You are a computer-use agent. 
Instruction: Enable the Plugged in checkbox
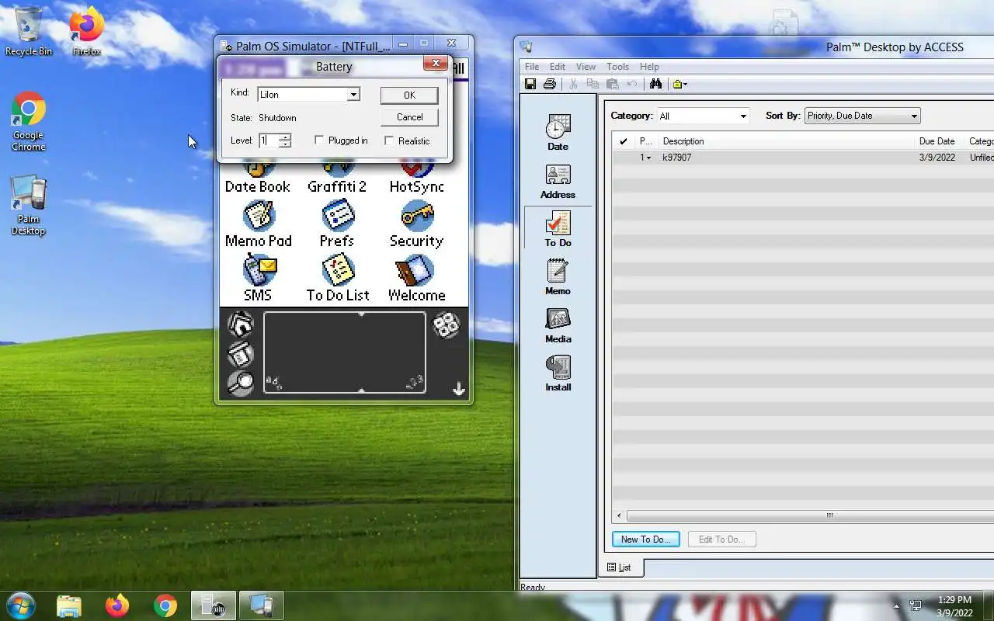319,141
